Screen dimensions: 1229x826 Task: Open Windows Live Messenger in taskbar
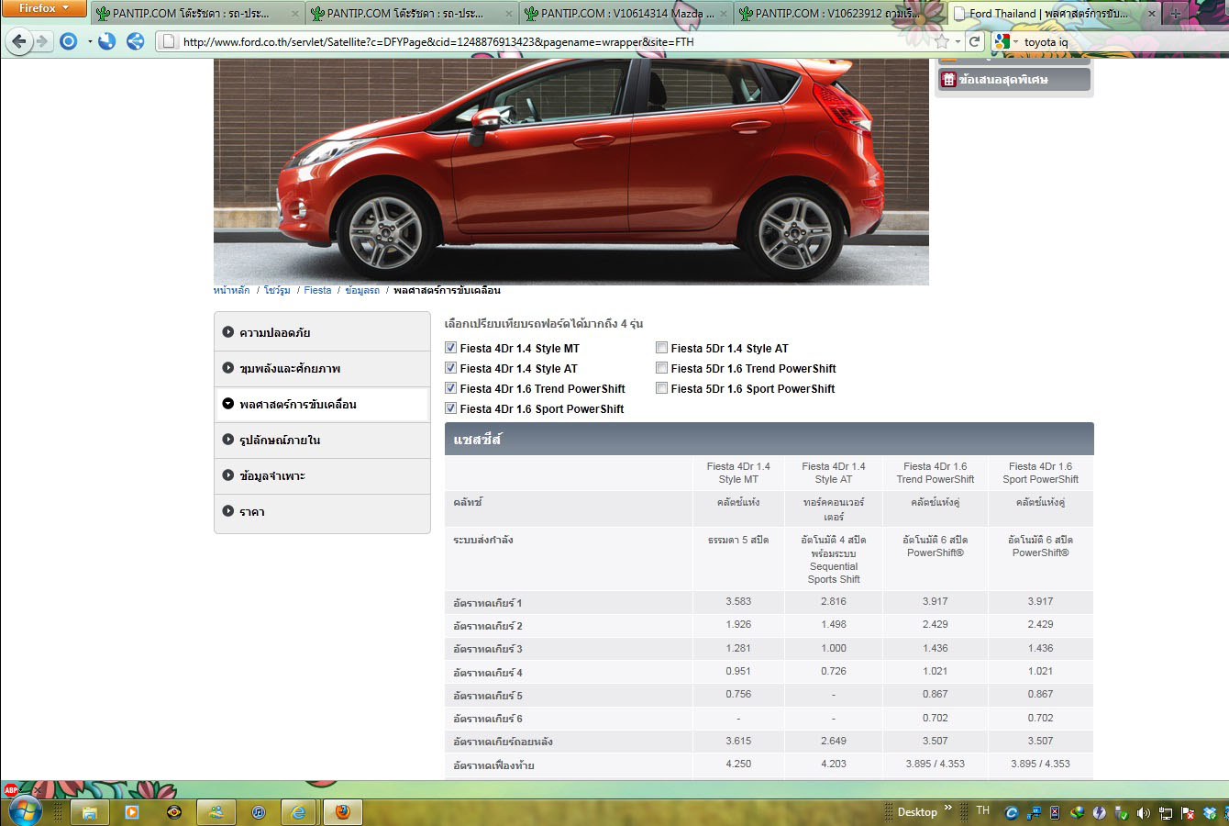pos(216,812)
